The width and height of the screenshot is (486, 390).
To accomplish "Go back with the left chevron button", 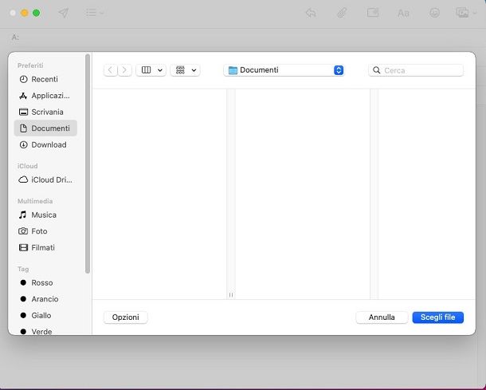I will (x=111, y=70).
